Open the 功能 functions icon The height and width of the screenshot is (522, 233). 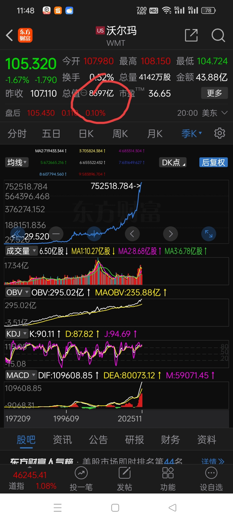(168, 473)
